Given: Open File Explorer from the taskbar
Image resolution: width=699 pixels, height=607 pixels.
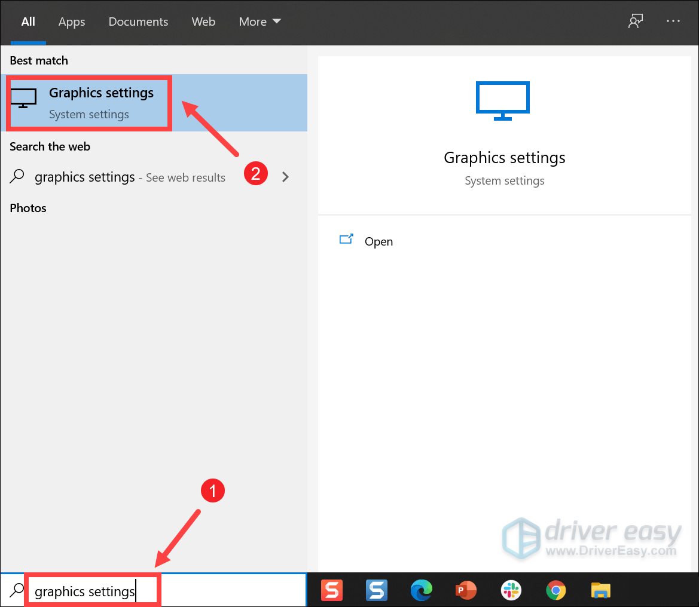Looking at the screenshot, I should 600,590.
